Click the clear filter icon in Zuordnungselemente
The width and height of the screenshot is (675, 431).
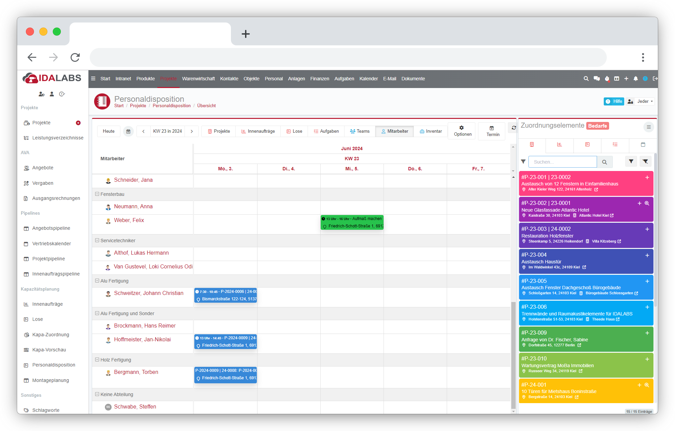click(645, 162)
